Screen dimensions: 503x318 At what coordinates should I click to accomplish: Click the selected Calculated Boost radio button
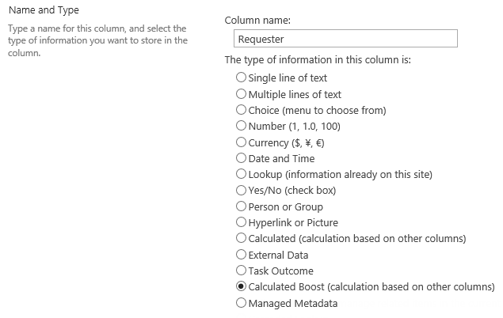click(x=241, y=286)
